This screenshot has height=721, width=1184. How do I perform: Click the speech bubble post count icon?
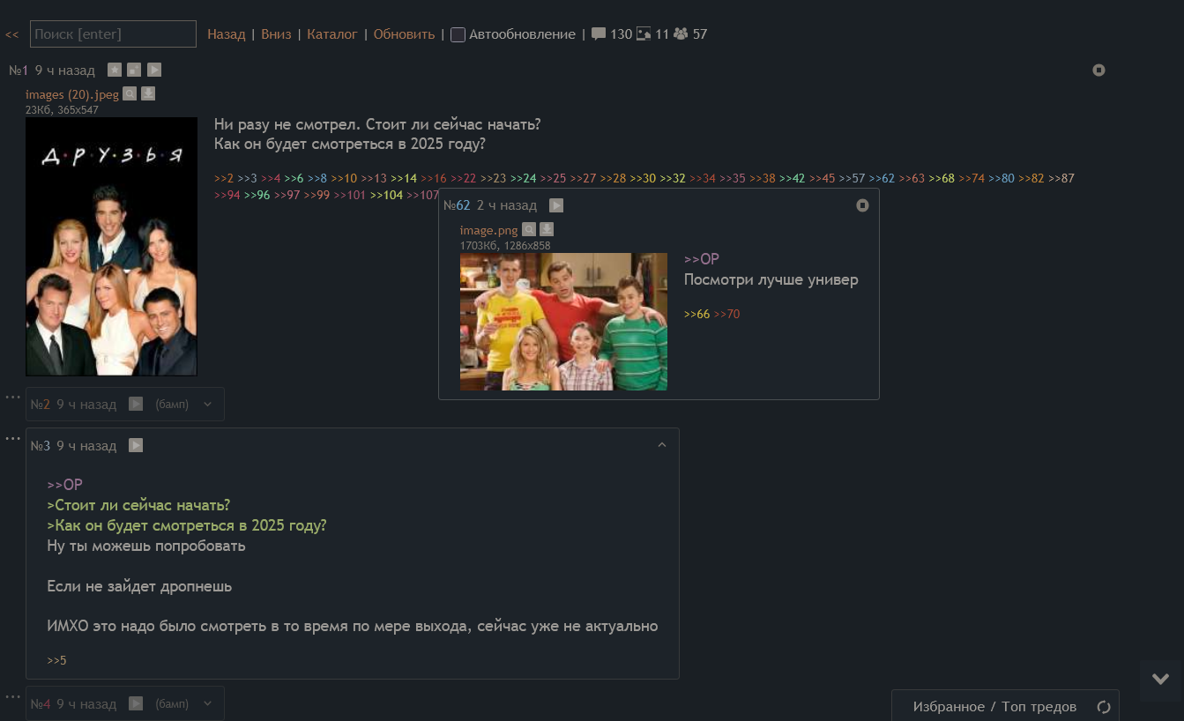tap(599, 34)
